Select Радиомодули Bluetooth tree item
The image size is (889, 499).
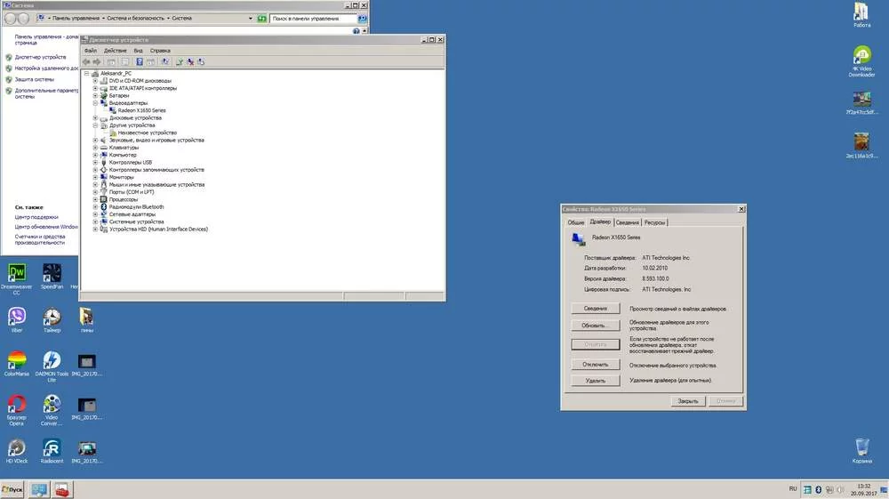pos(136,207)
